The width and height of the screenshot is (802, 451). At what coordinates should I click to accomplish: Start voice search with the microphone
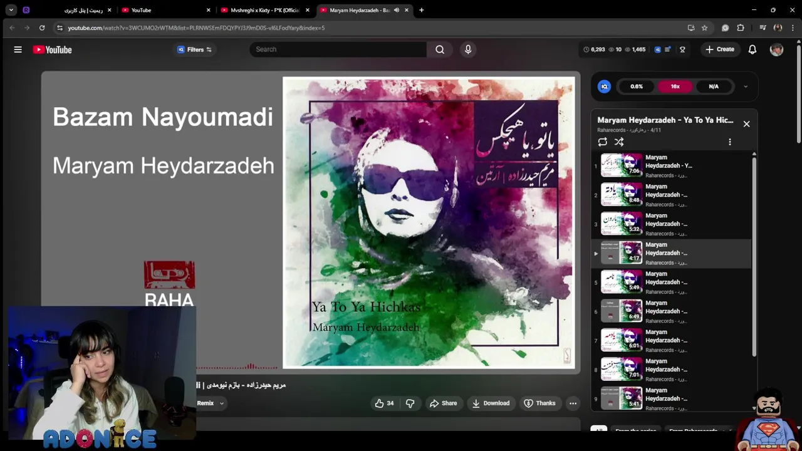click(x=468, y=49)
